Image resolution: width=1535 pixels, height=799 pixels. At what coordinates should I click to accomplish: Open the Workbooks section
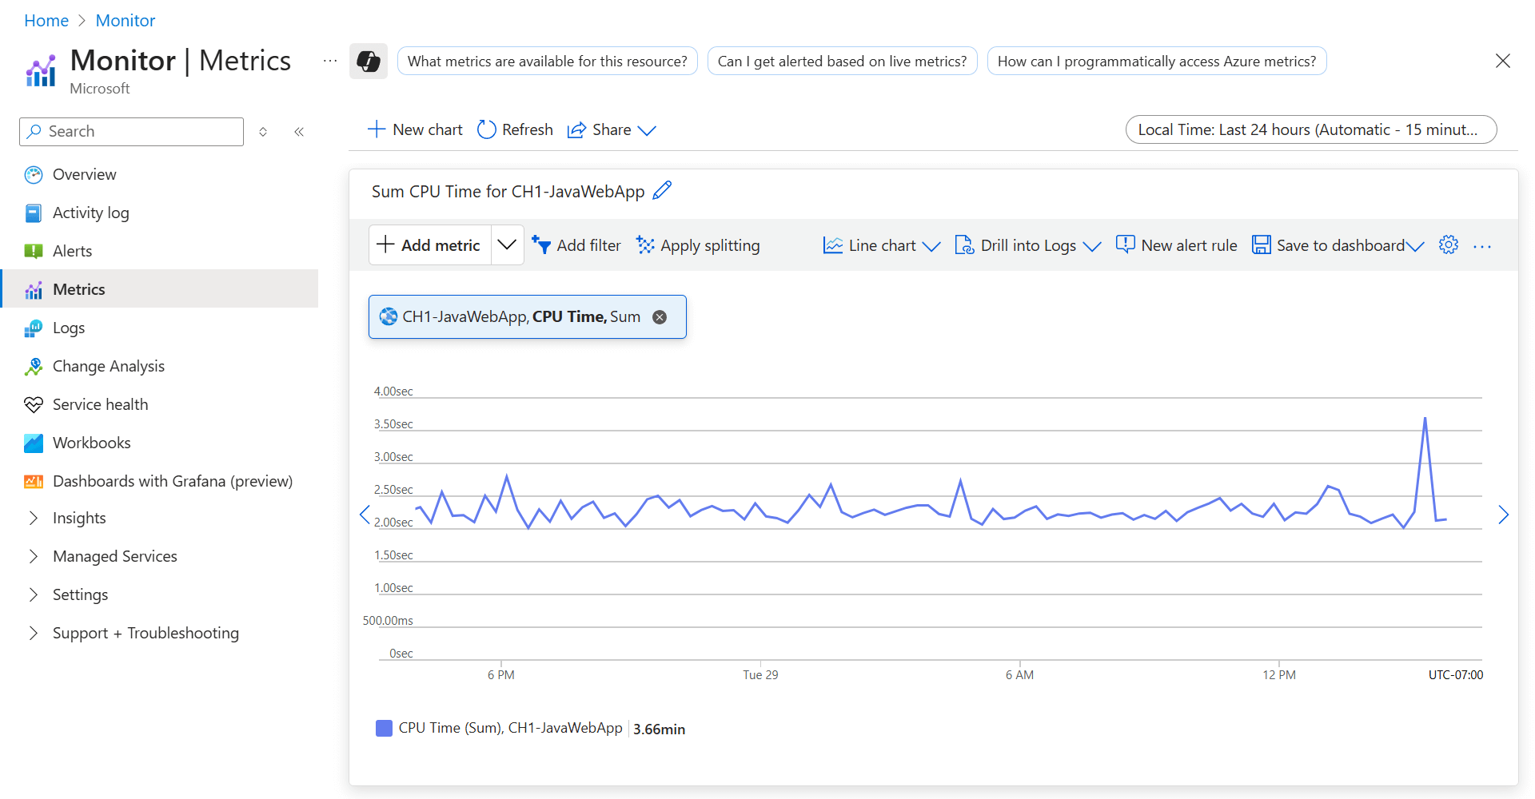tap(91, 443)
